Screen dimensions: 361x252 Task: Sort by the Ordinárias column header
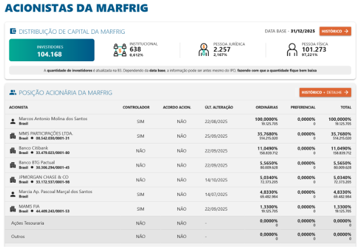tap(266, 107)
